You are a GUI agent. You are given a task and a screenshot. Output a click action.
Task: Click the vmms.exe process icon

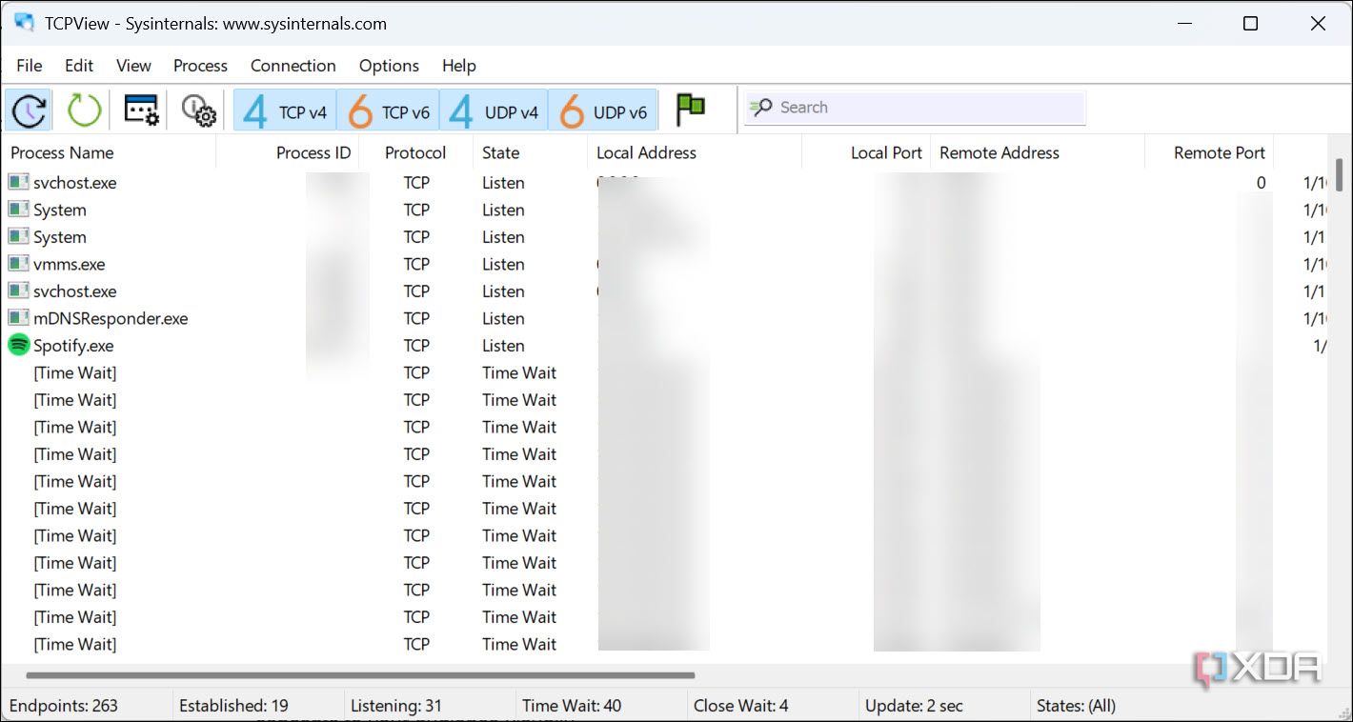(x=18, y=264)
